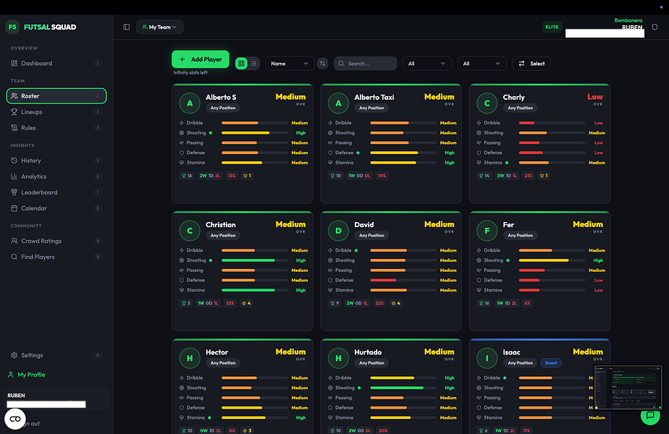The image size is (669, 434).
Task: Click Alberto Taxi 10% win rate
Action: (382, 176)
